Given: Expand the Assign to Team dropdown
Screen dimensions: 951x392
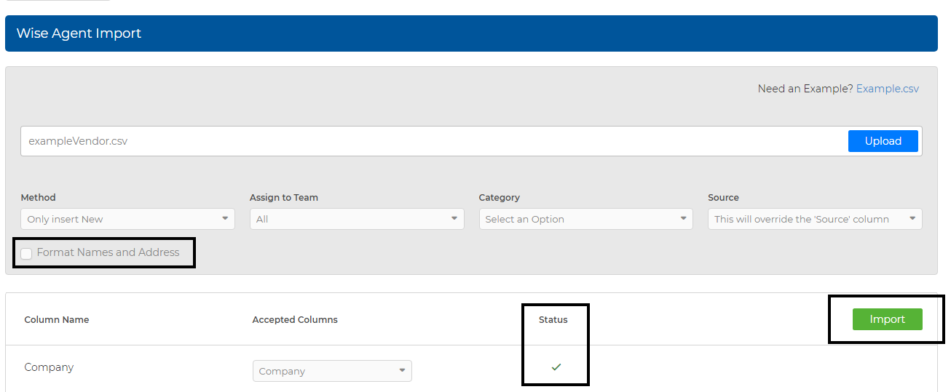Looking at the screenshot, I should point(357,219).
